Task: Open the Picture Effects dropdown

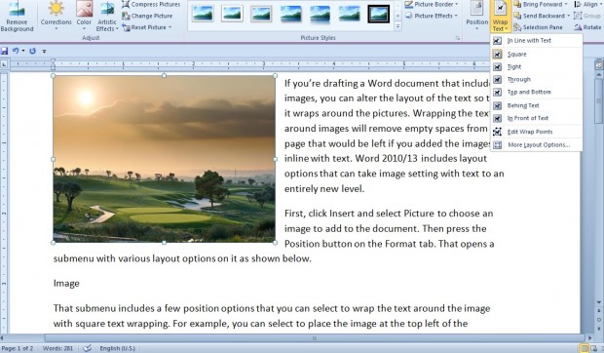Action: point(431,16)
